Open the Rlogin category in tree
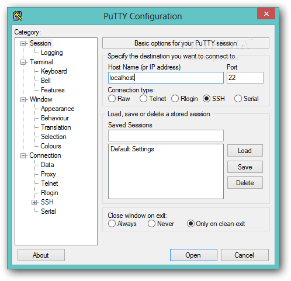The height and width of the screenshot is (281, 291). 50,193
